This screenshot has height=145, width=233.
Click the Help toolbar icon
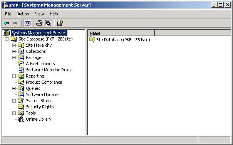[60, 23]
